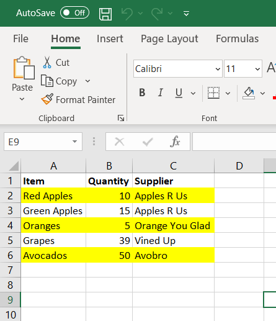Toggle Italic formatting
The height and width of the screenshot is (321, 276).
click(x=161, y=93)
